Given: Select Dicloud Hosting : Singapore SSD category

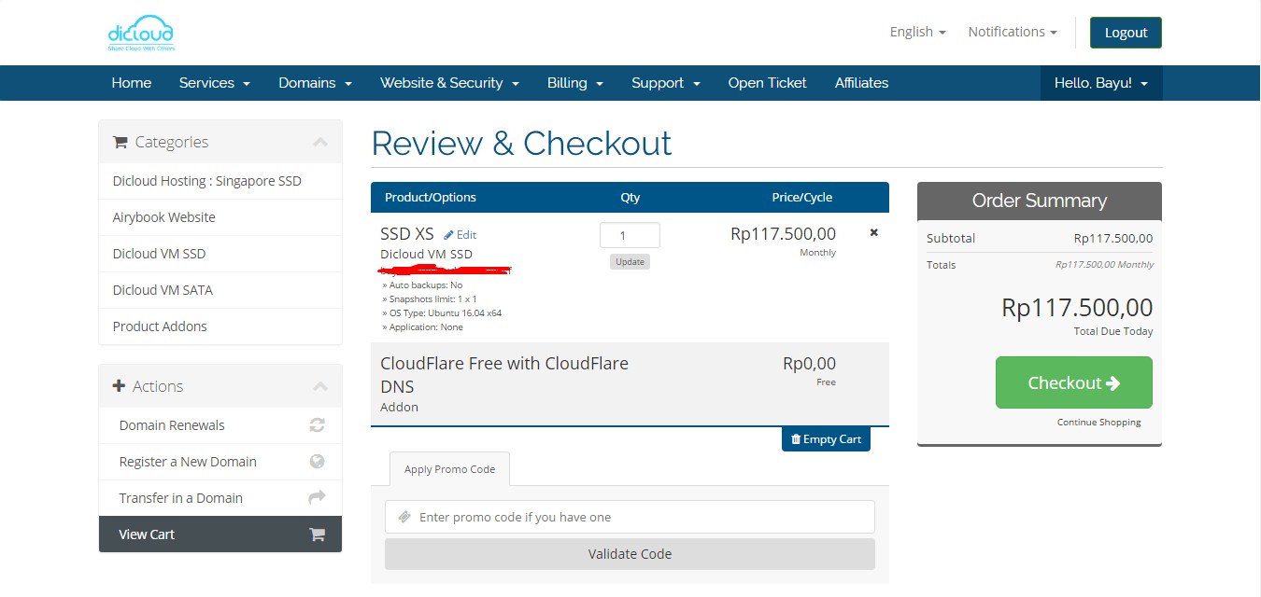Looking at the screenshot, I should coord(220,181).
